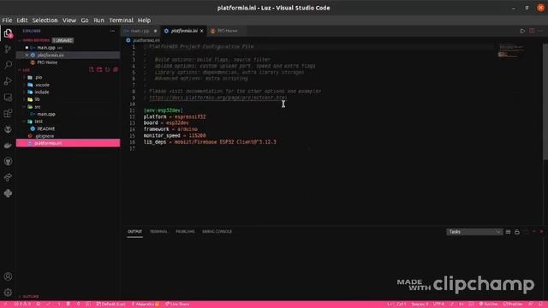Image resolution: width=548 pixels, height=308 pixels.
Task: Click the editor vertical scrollbar
Action: (545, 101)
